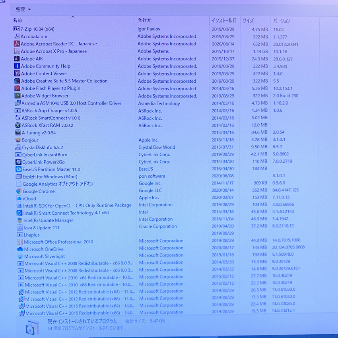Click the Adobe AIR icon
Image resolution: width=338 pixels, height=338 pixels.
click(17, 58)
